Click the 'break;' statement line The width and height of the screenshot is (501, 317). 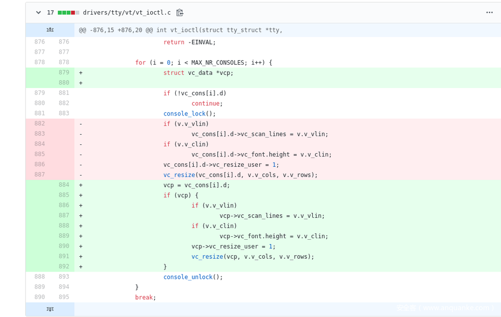(145, 297)
